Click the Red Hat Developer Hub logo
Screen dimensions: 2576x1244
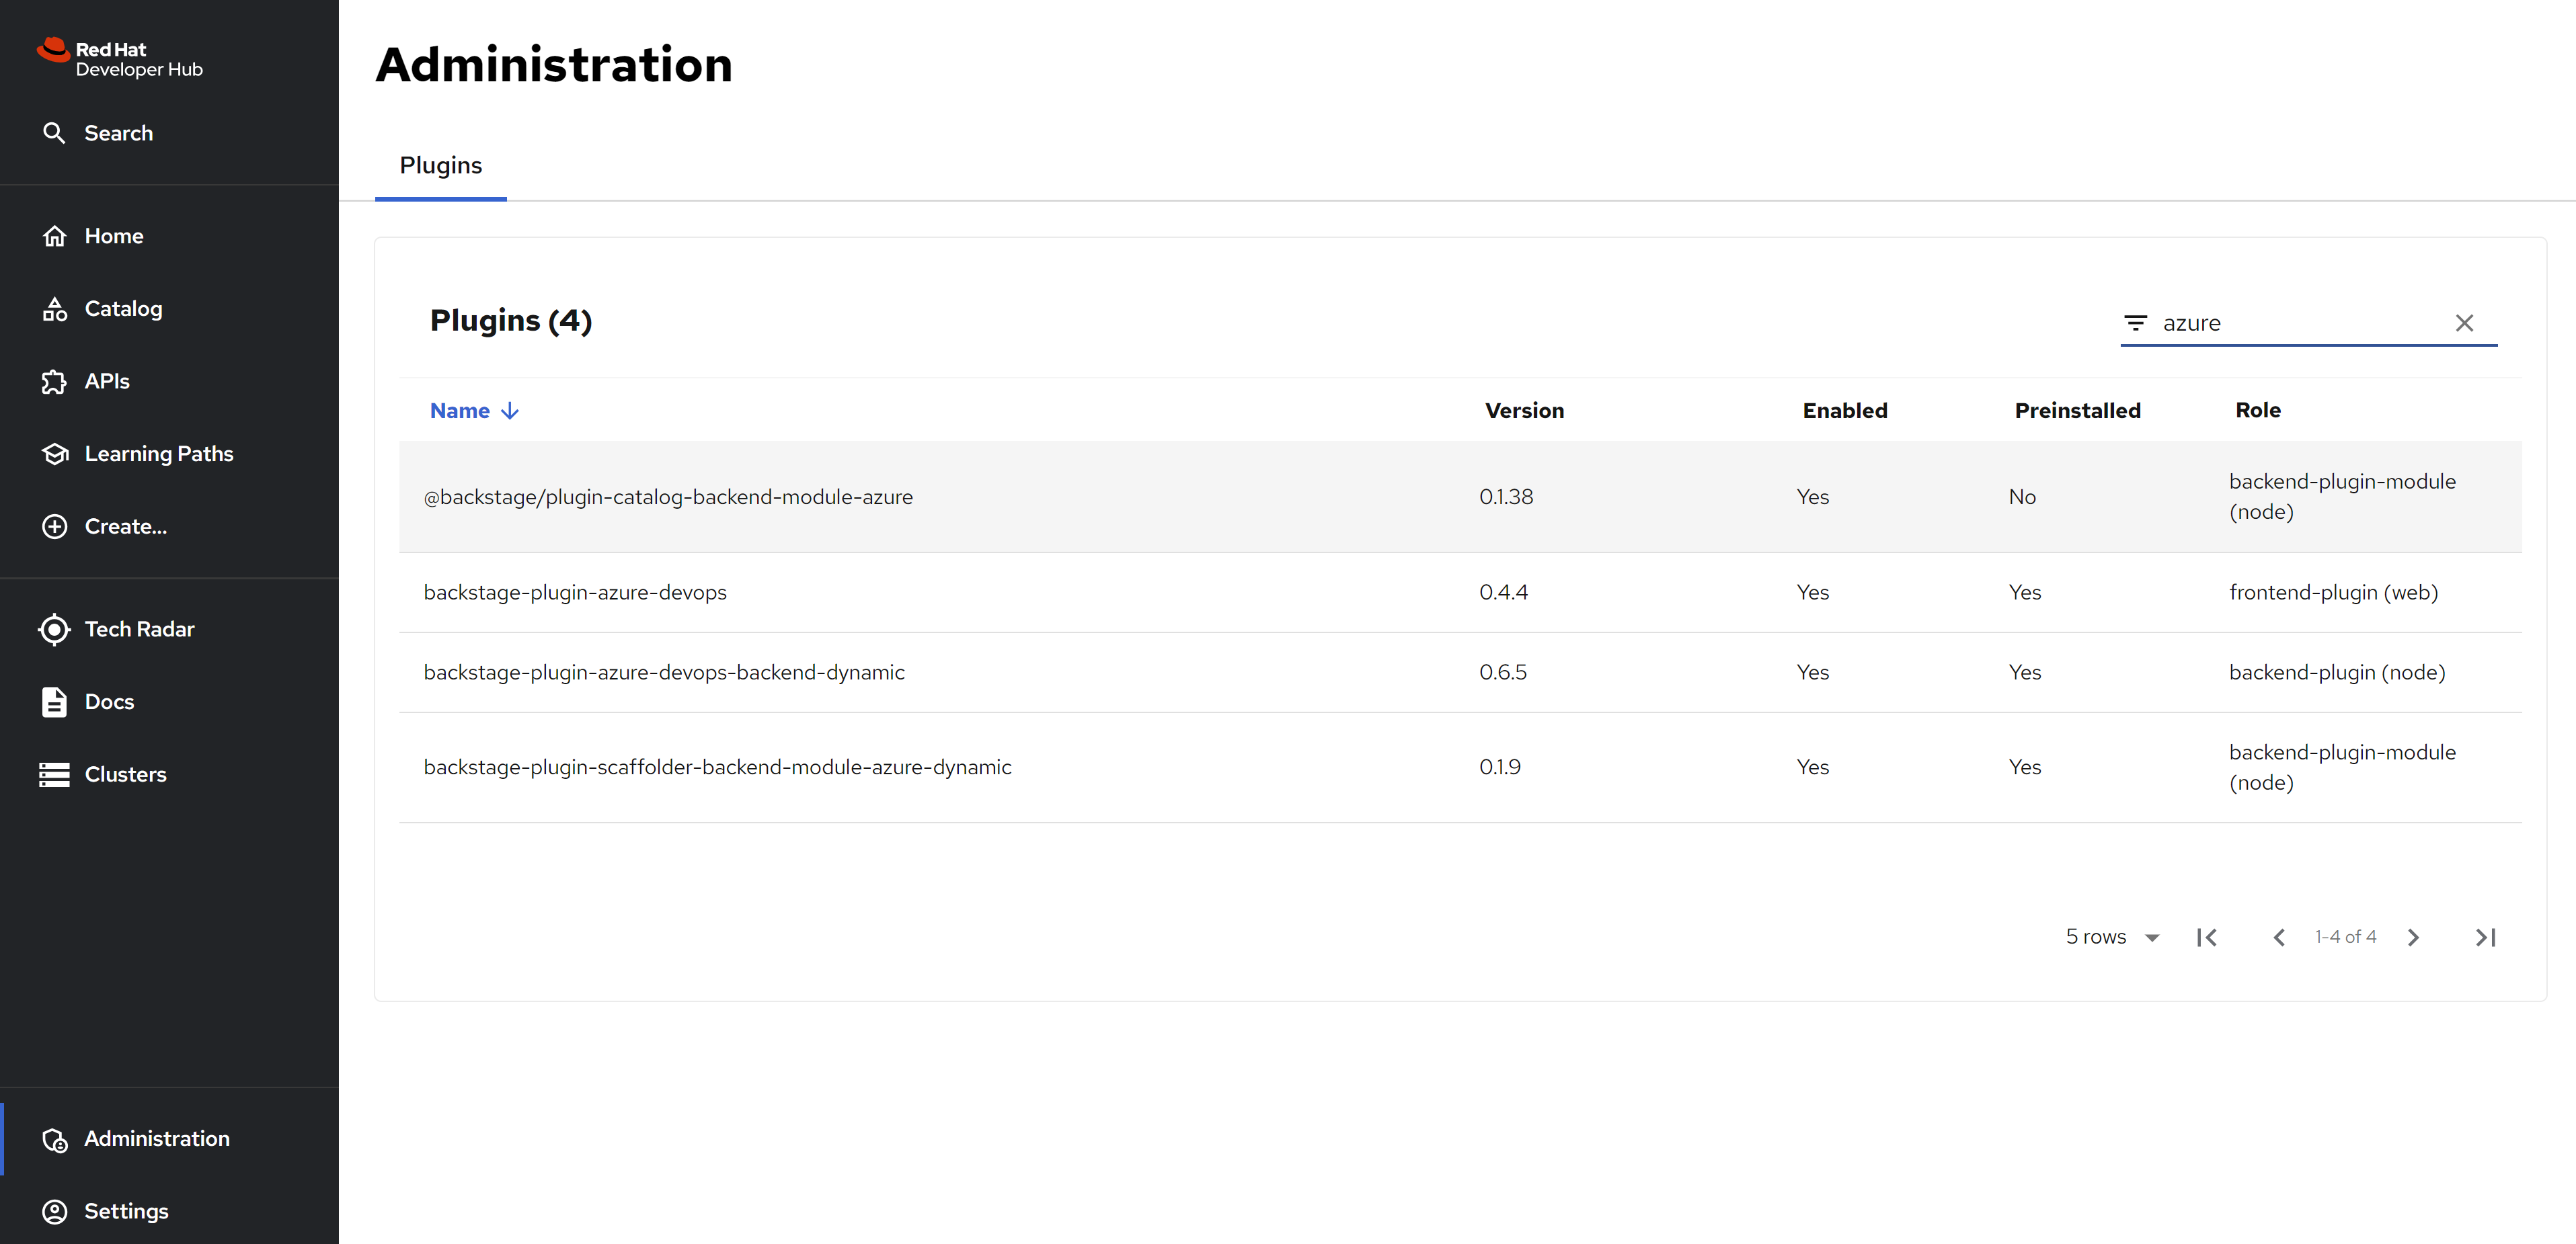(x=120, y=58)
